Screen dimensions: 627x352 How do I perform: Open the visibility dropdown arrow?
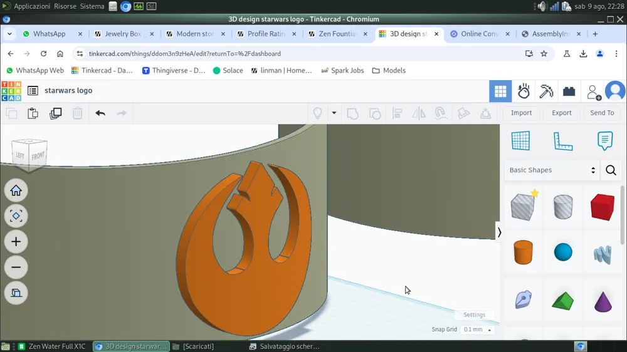pos(334,113)
